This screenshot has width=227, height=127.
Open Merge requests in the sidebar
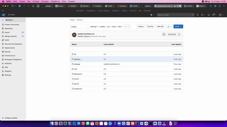11,36
